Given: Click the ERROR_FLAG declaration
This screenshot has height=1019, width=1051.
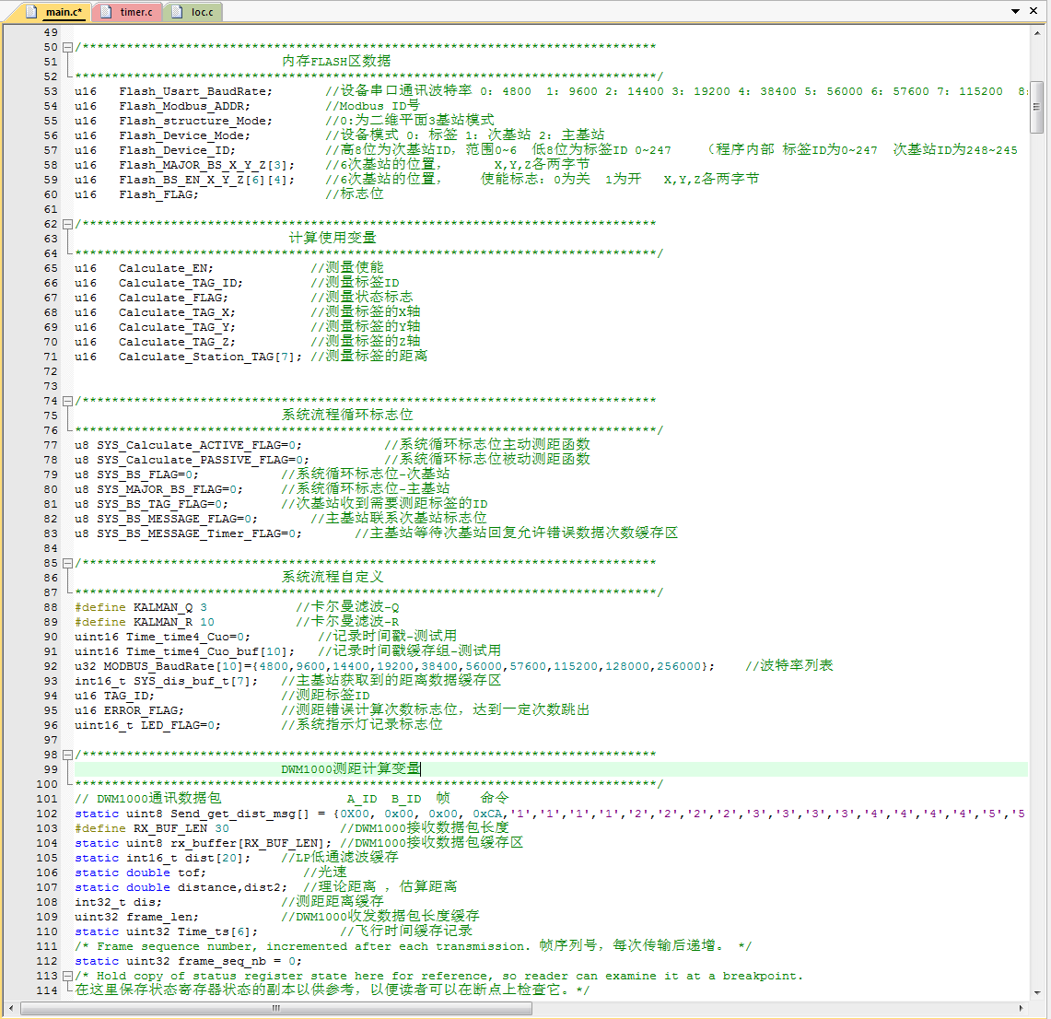Looking at the screenshot, I should (x=129, y=710).
